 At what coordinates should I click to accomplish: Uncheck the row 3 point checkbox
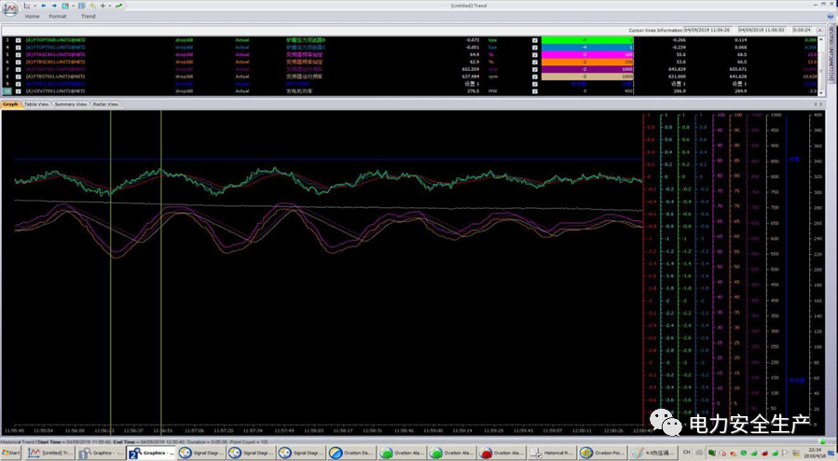tap(18, 41)
